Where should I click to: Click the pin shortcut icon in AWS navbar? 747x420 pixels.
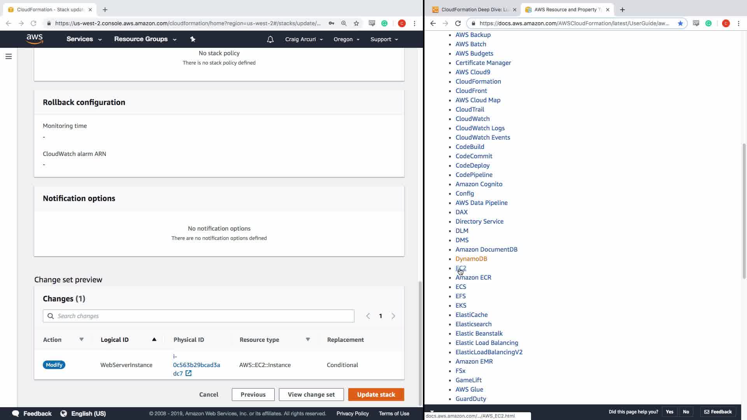193,39
